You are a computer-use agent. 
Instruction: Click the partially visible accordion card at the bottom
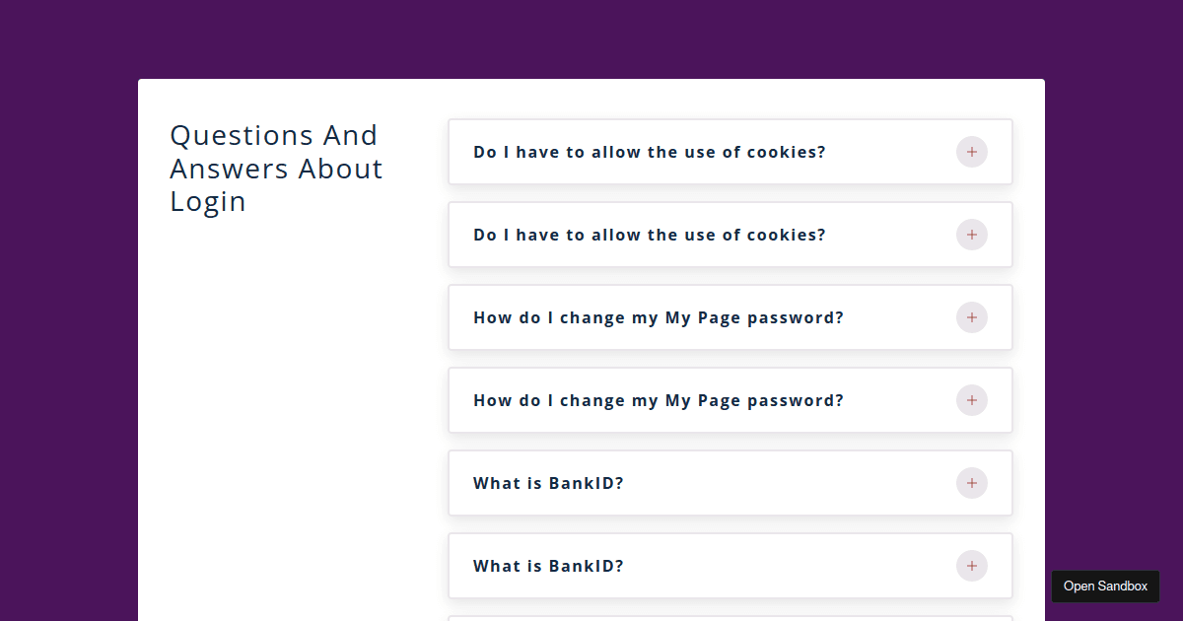730,618
